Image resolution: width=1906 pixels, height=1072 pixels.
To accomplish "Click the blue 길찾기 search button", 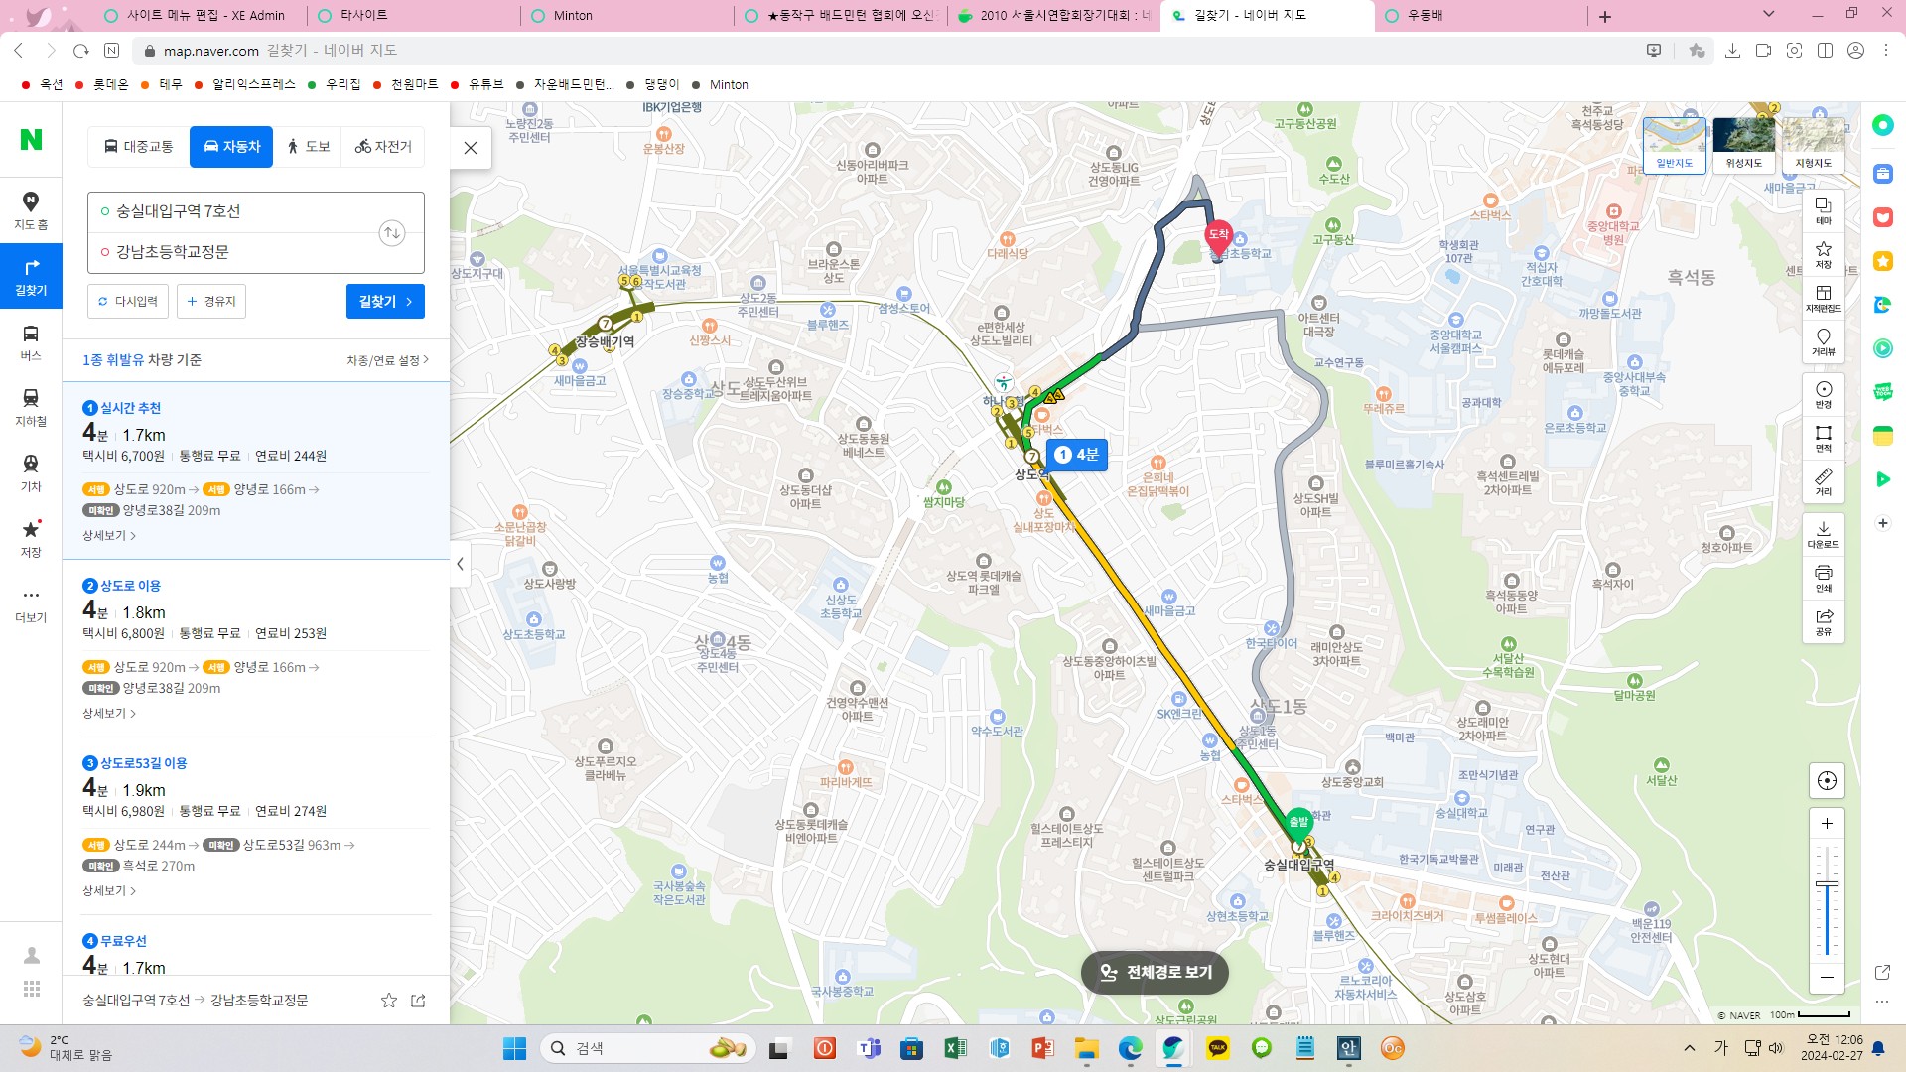I will pyautogui.click(x=385, y=301).
